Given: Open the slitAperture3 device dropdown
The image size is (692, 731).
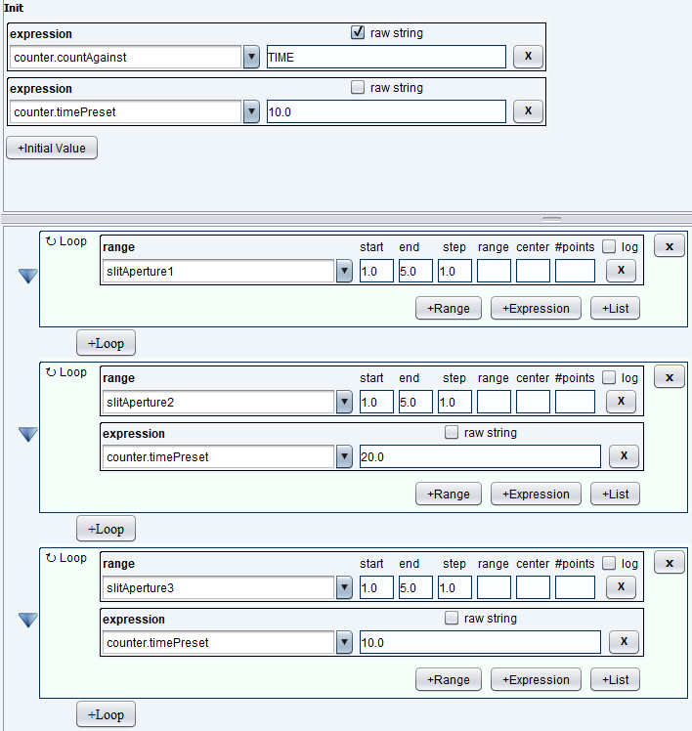Looking at the screenshot, I should (344, 588).
